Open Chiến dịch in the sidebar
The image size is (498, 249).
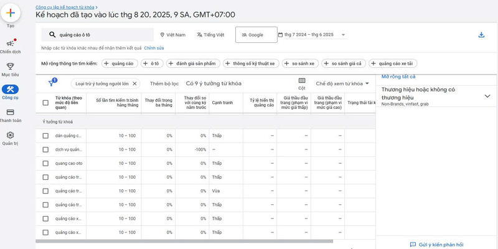(x=10, y=44)
